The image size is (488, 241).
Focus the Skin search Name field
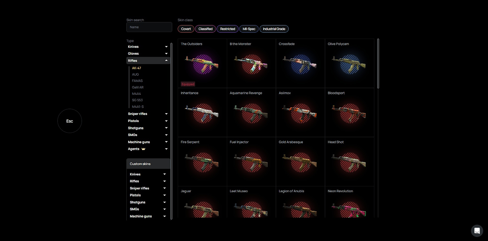(x=149, y=27)
